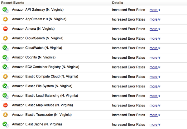Expand more details for Amazon API Gateway
The height and width of the screenshot is (129, 187).
[155, 10]
